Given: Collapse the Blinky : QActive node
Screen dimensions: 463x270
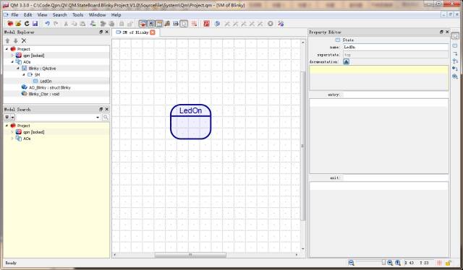Looking at the screenshot, I should 18,69.
